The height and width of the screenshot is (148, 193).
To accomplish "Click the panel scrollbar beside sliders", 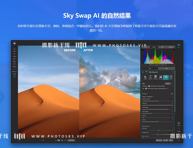I will tap(175, 92).
